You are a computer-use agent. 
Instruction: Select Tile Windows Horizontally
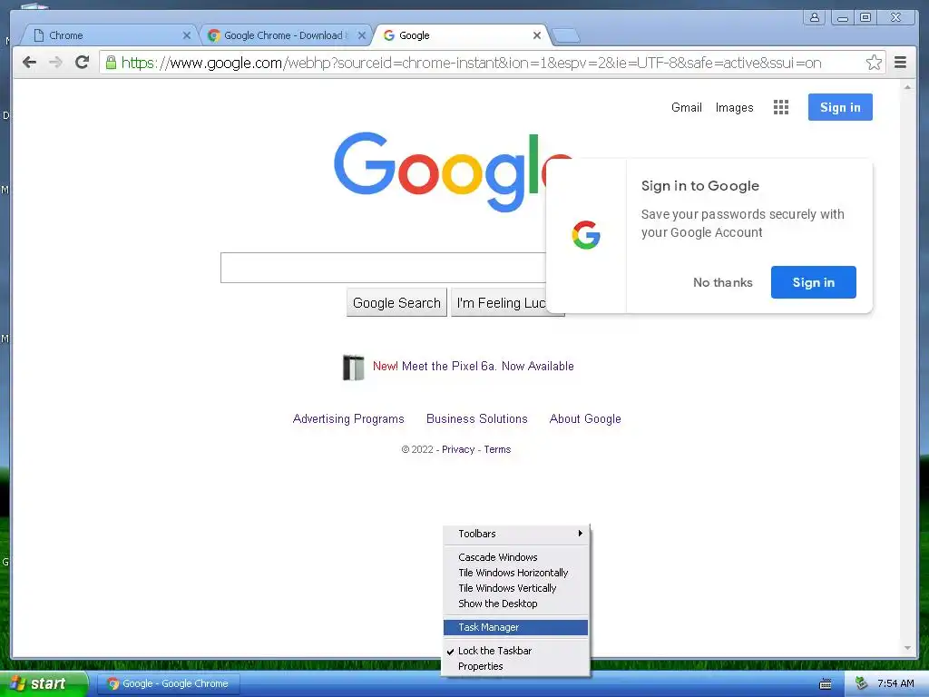(516, 573)
